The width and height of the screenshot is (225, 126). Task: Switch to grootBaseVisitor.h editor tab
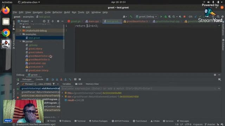click(136, 21)
